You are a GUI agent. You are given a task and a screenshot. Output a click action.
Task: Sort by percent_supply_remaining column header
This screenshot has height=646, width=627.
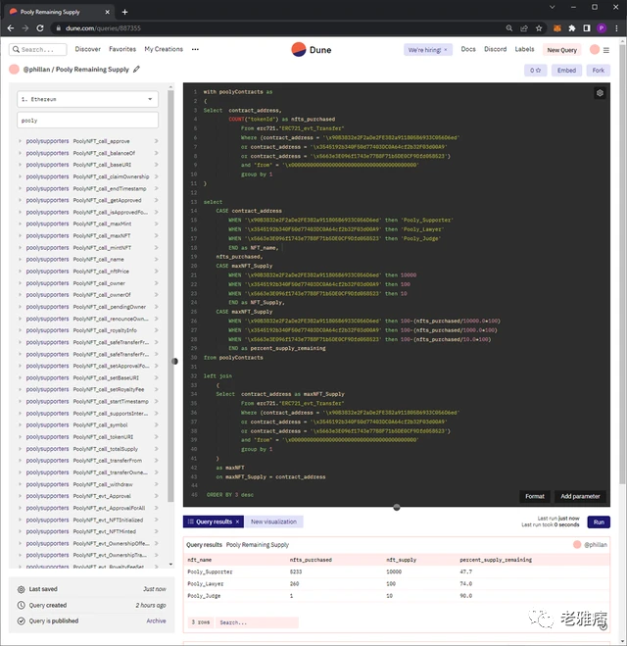(x=496, y=560)
